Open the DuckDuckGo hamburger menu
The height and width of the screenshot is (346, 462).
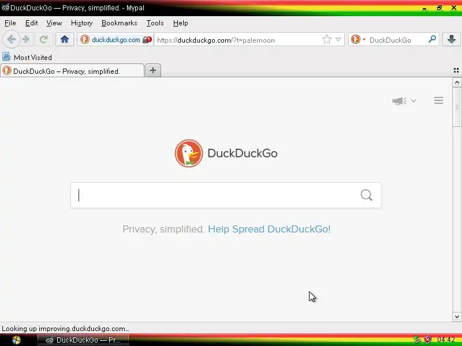pos(438,100)
